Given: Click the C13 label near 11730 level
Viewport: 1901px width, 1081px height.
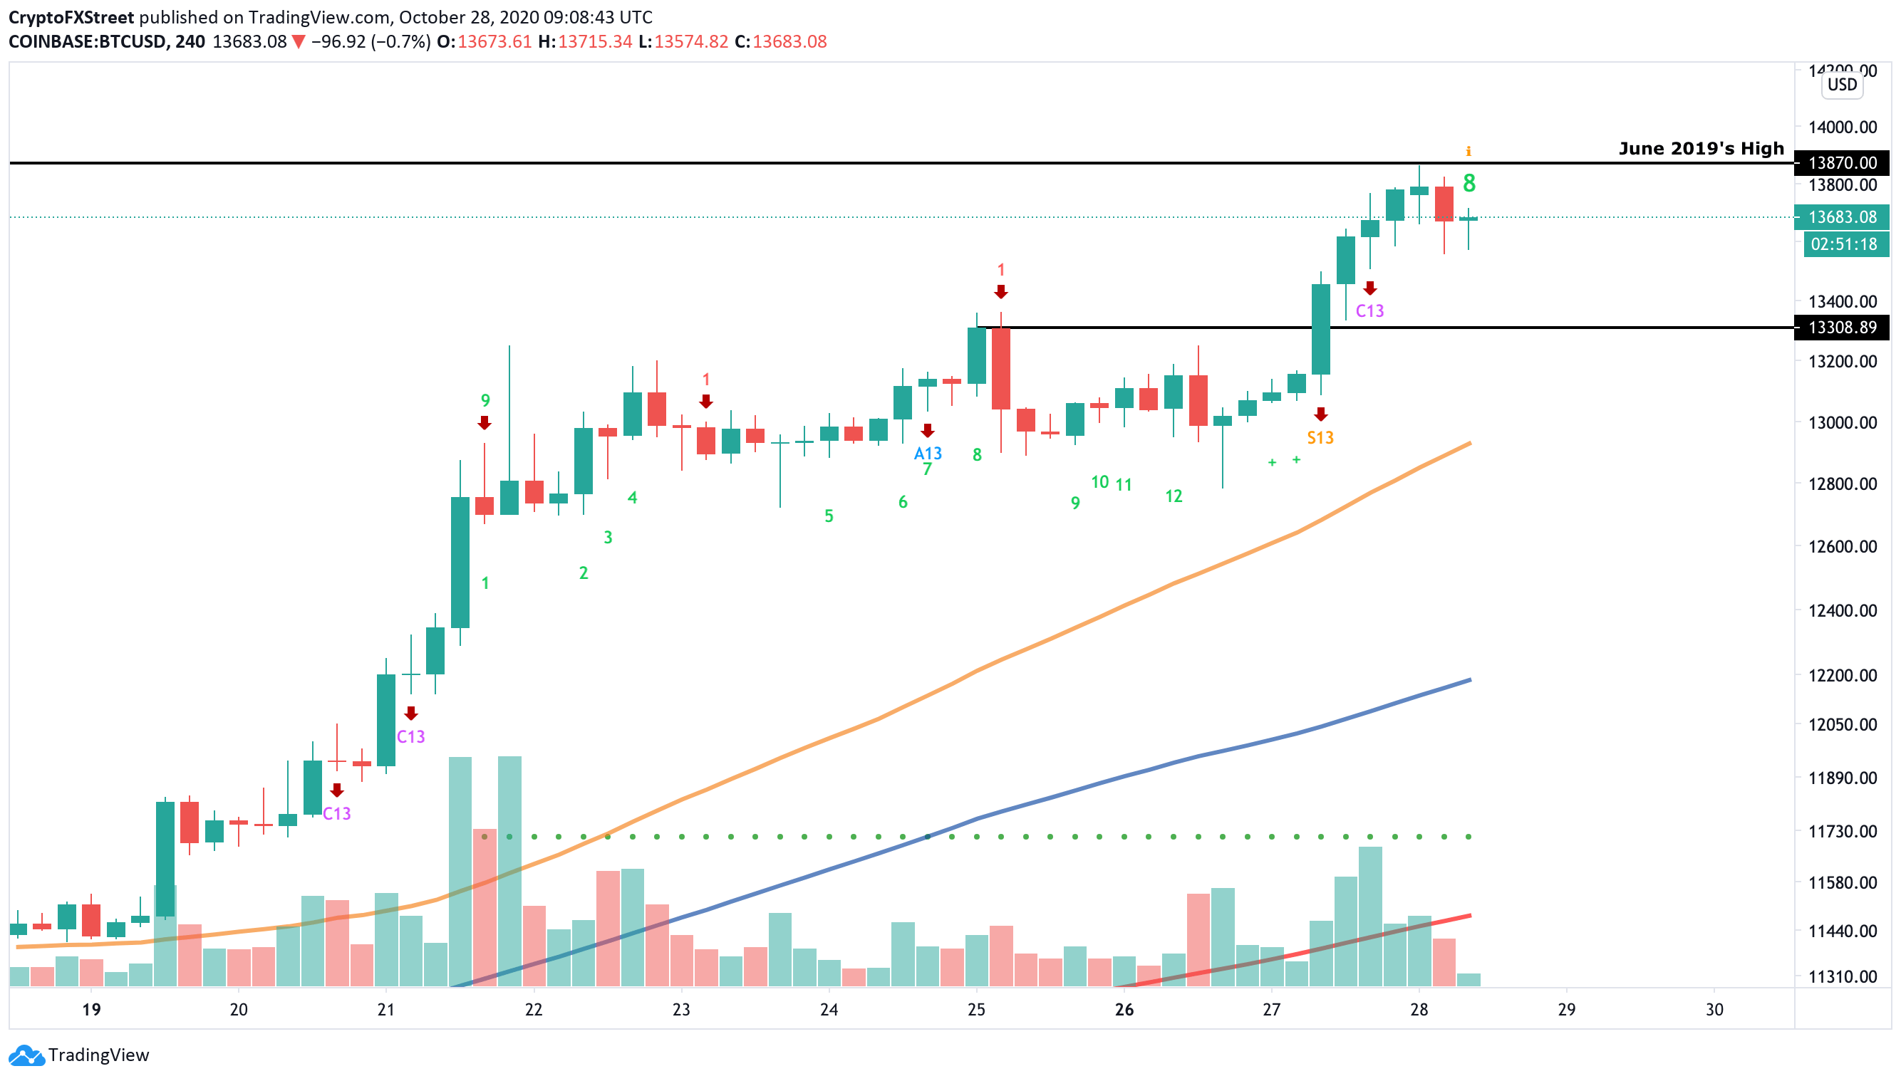Looking at the screenshot, I should tap(336, 814).
